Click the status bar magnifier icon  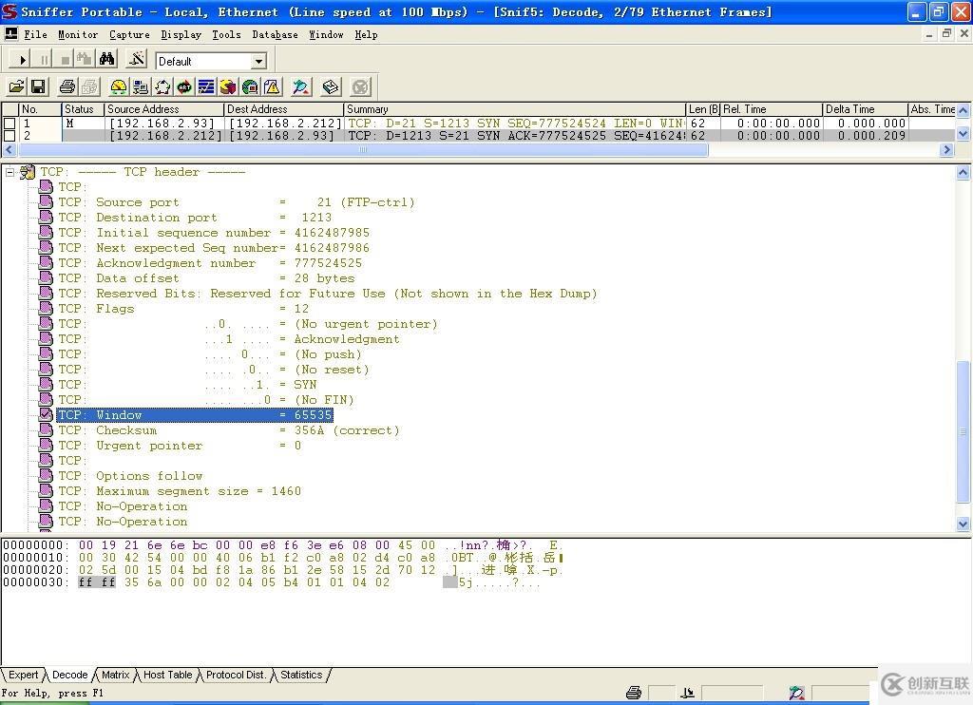(797, 693)
